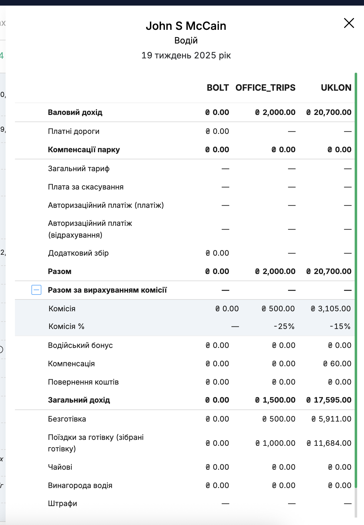Screen dimensions: 364x525
Task: Click the 'Комісія' row label
Action: tap(62, 308)
